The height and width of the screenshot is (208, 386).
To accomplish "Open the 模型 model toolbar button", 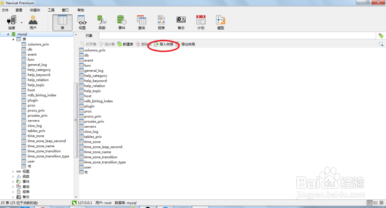I will (x=220, y=23).
